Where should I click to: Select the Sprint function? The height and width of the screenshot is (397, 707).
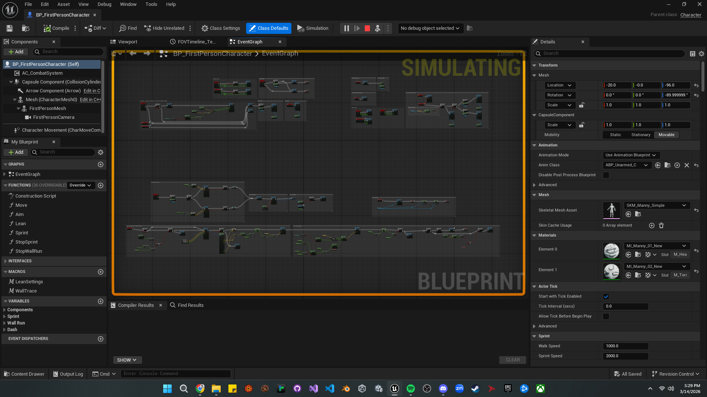(22, 233)
